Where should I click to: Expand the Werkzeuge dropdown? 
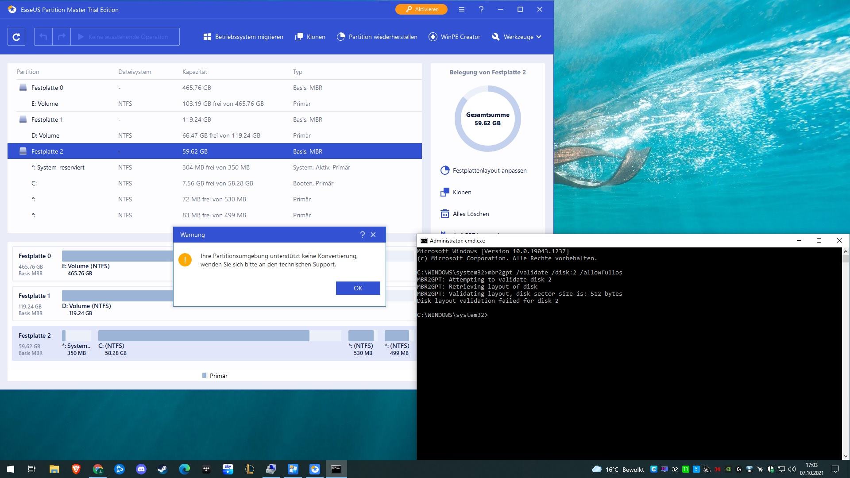(517, 37)
